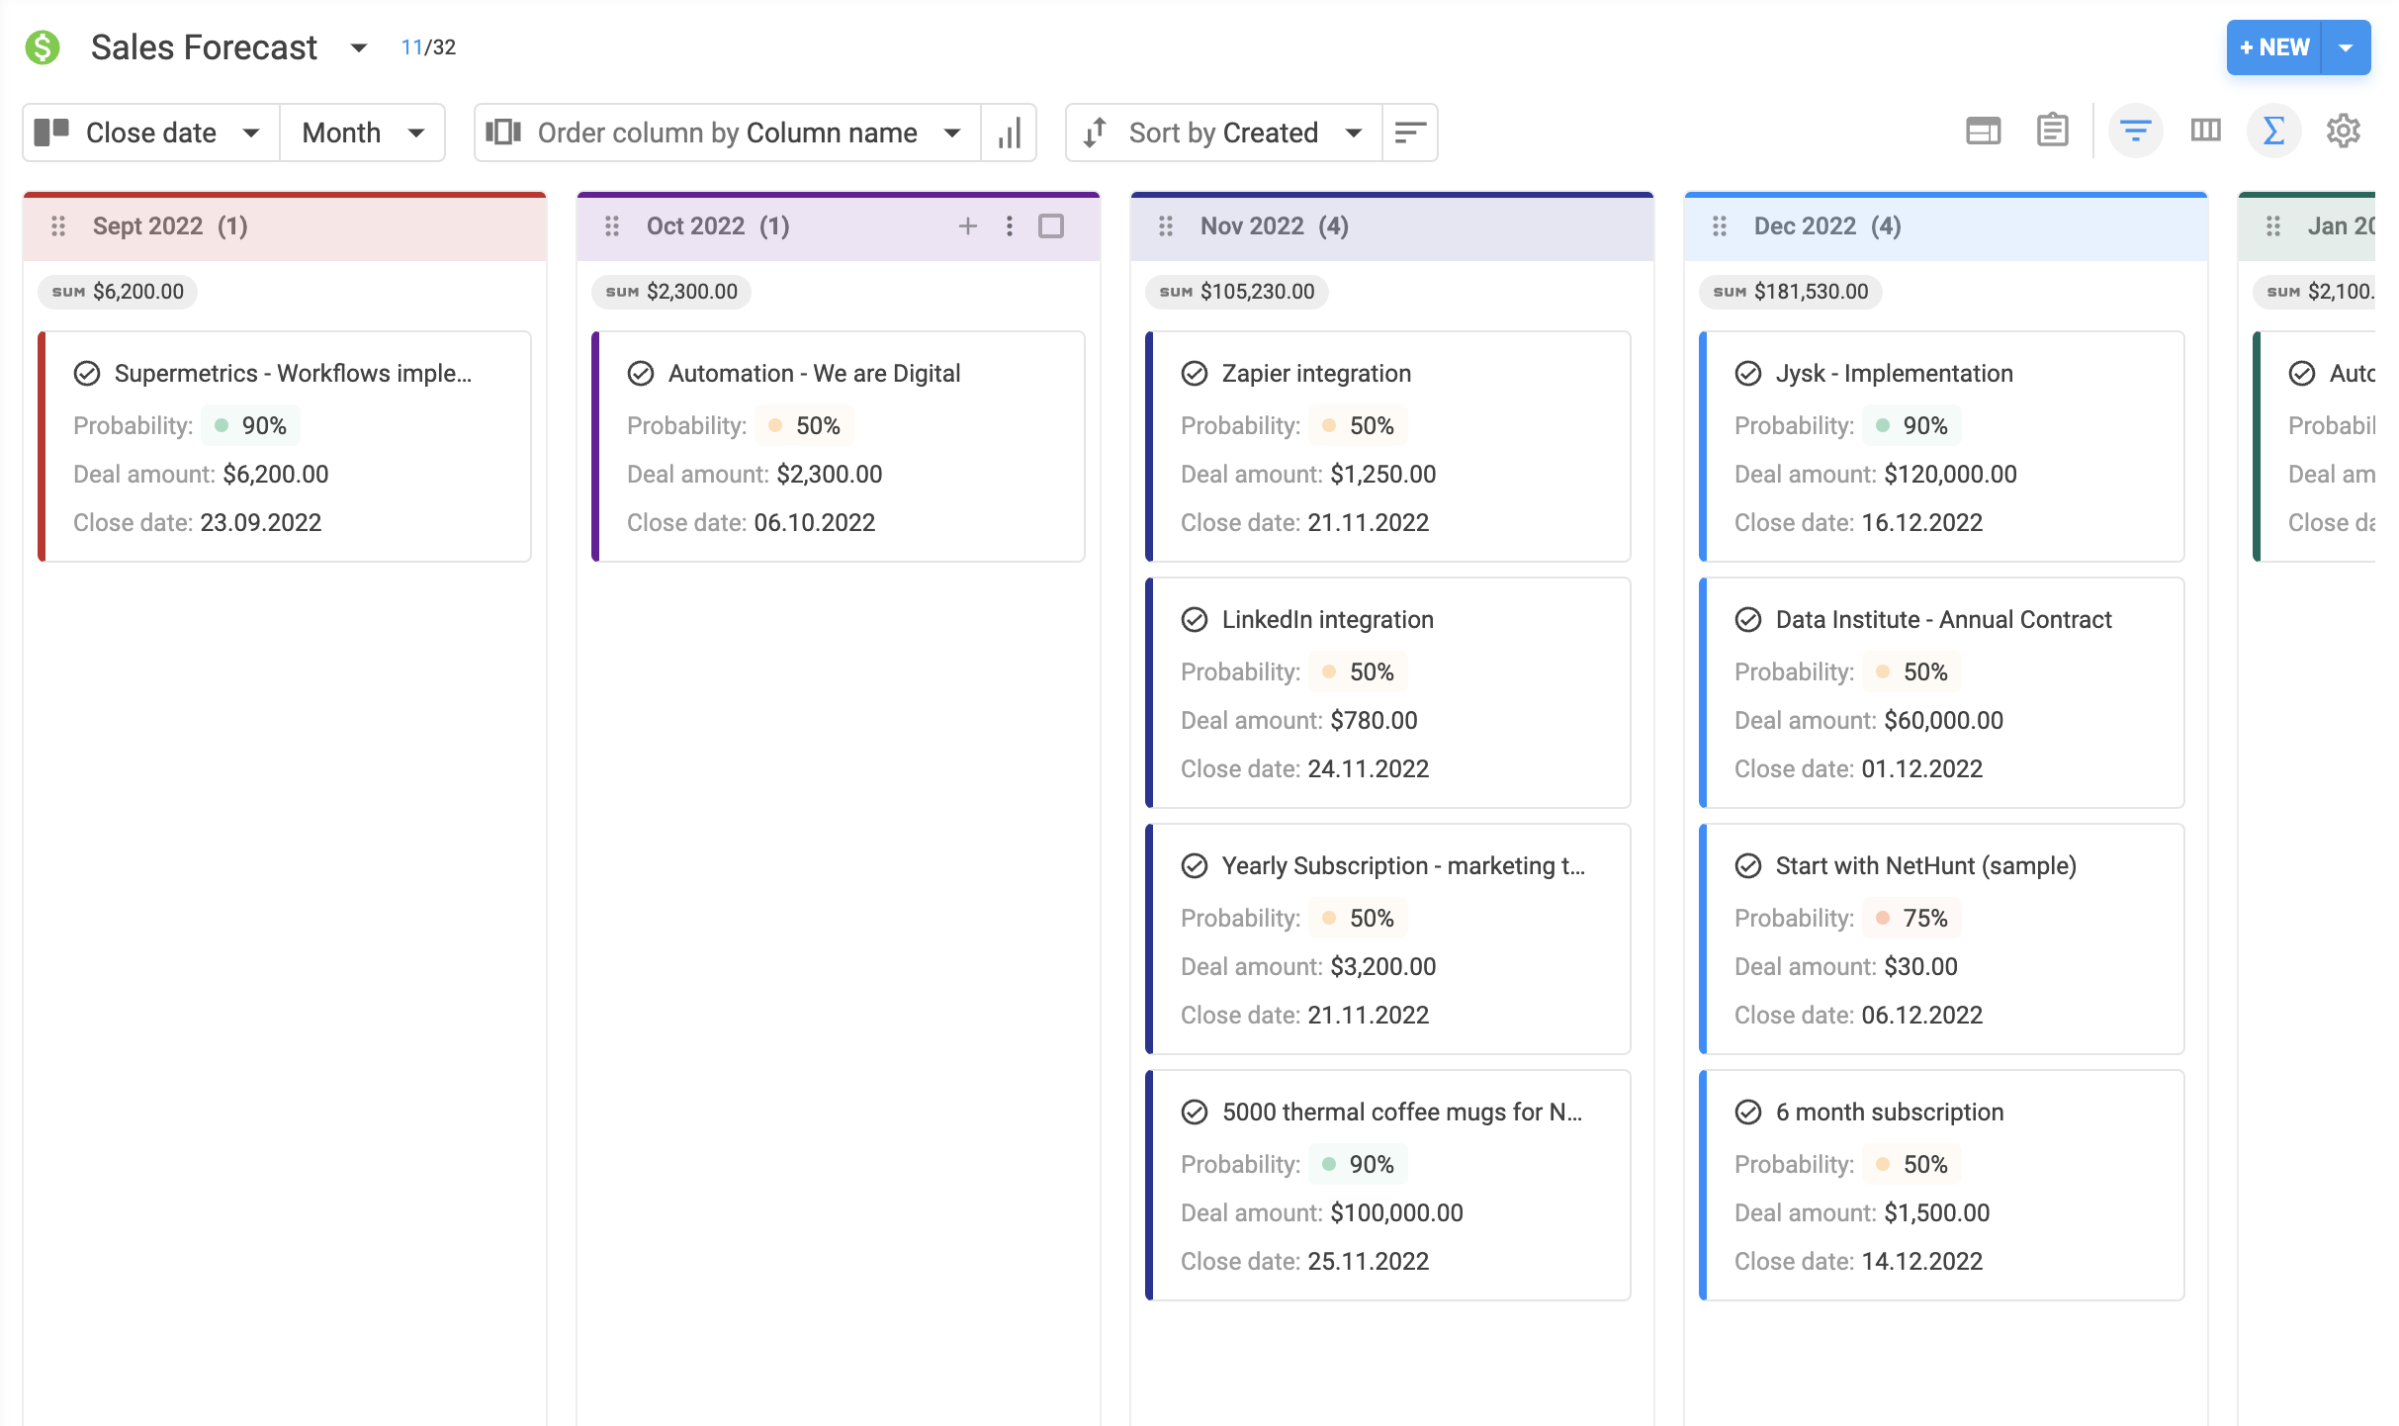The width and height of the screenshot is (2399, 1426).
Task: Click the summary/sigma icon for totals
Action: point(2273,131)
